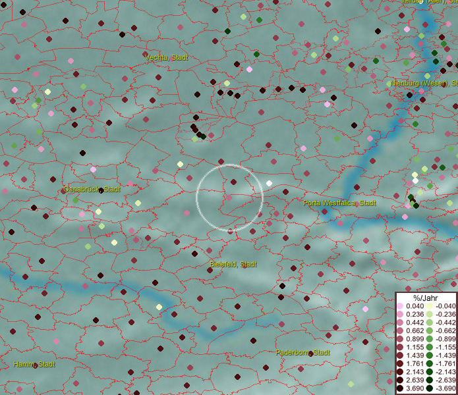Click the legend value '-2.143'
The image size is (458, 395).
tap(445, 372)
